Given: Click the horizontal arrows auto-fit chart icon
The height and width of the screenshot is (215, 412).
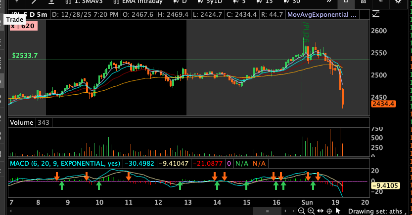Looking at the screenshot, I should (x=320, y=211).
